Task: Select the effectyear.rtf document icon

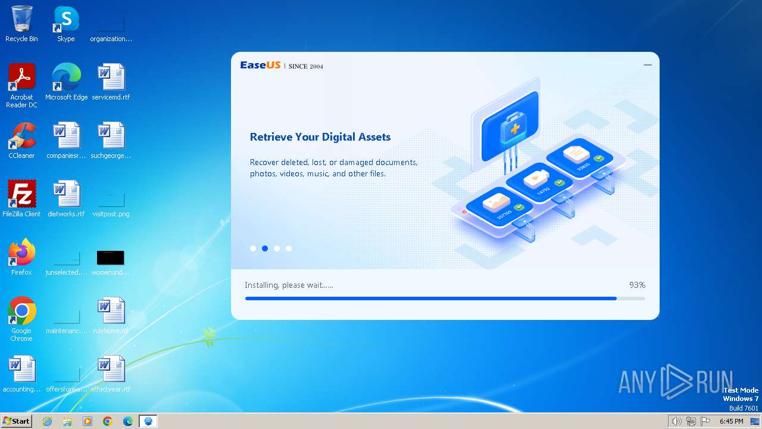Action: point(111,374)
